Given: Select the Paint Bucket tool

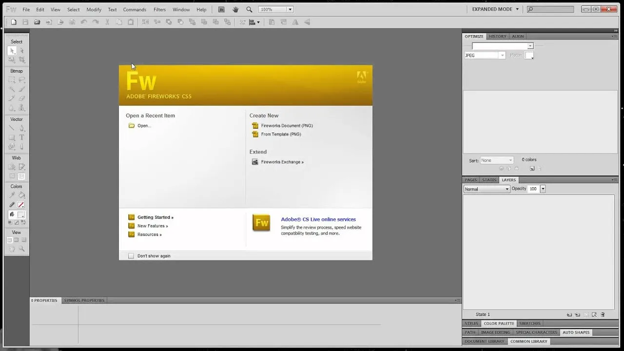Looking at the screenshot, I should pyautogui.click(x=21, y=195).
